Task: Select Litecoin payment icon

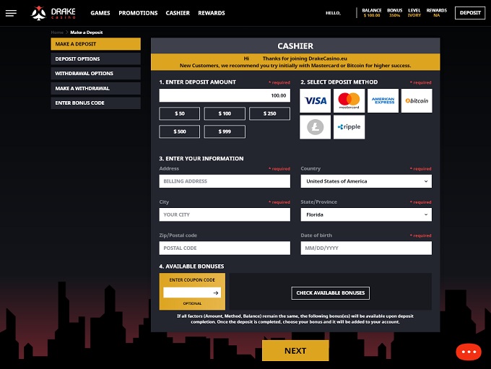Action: pos(316,127)
